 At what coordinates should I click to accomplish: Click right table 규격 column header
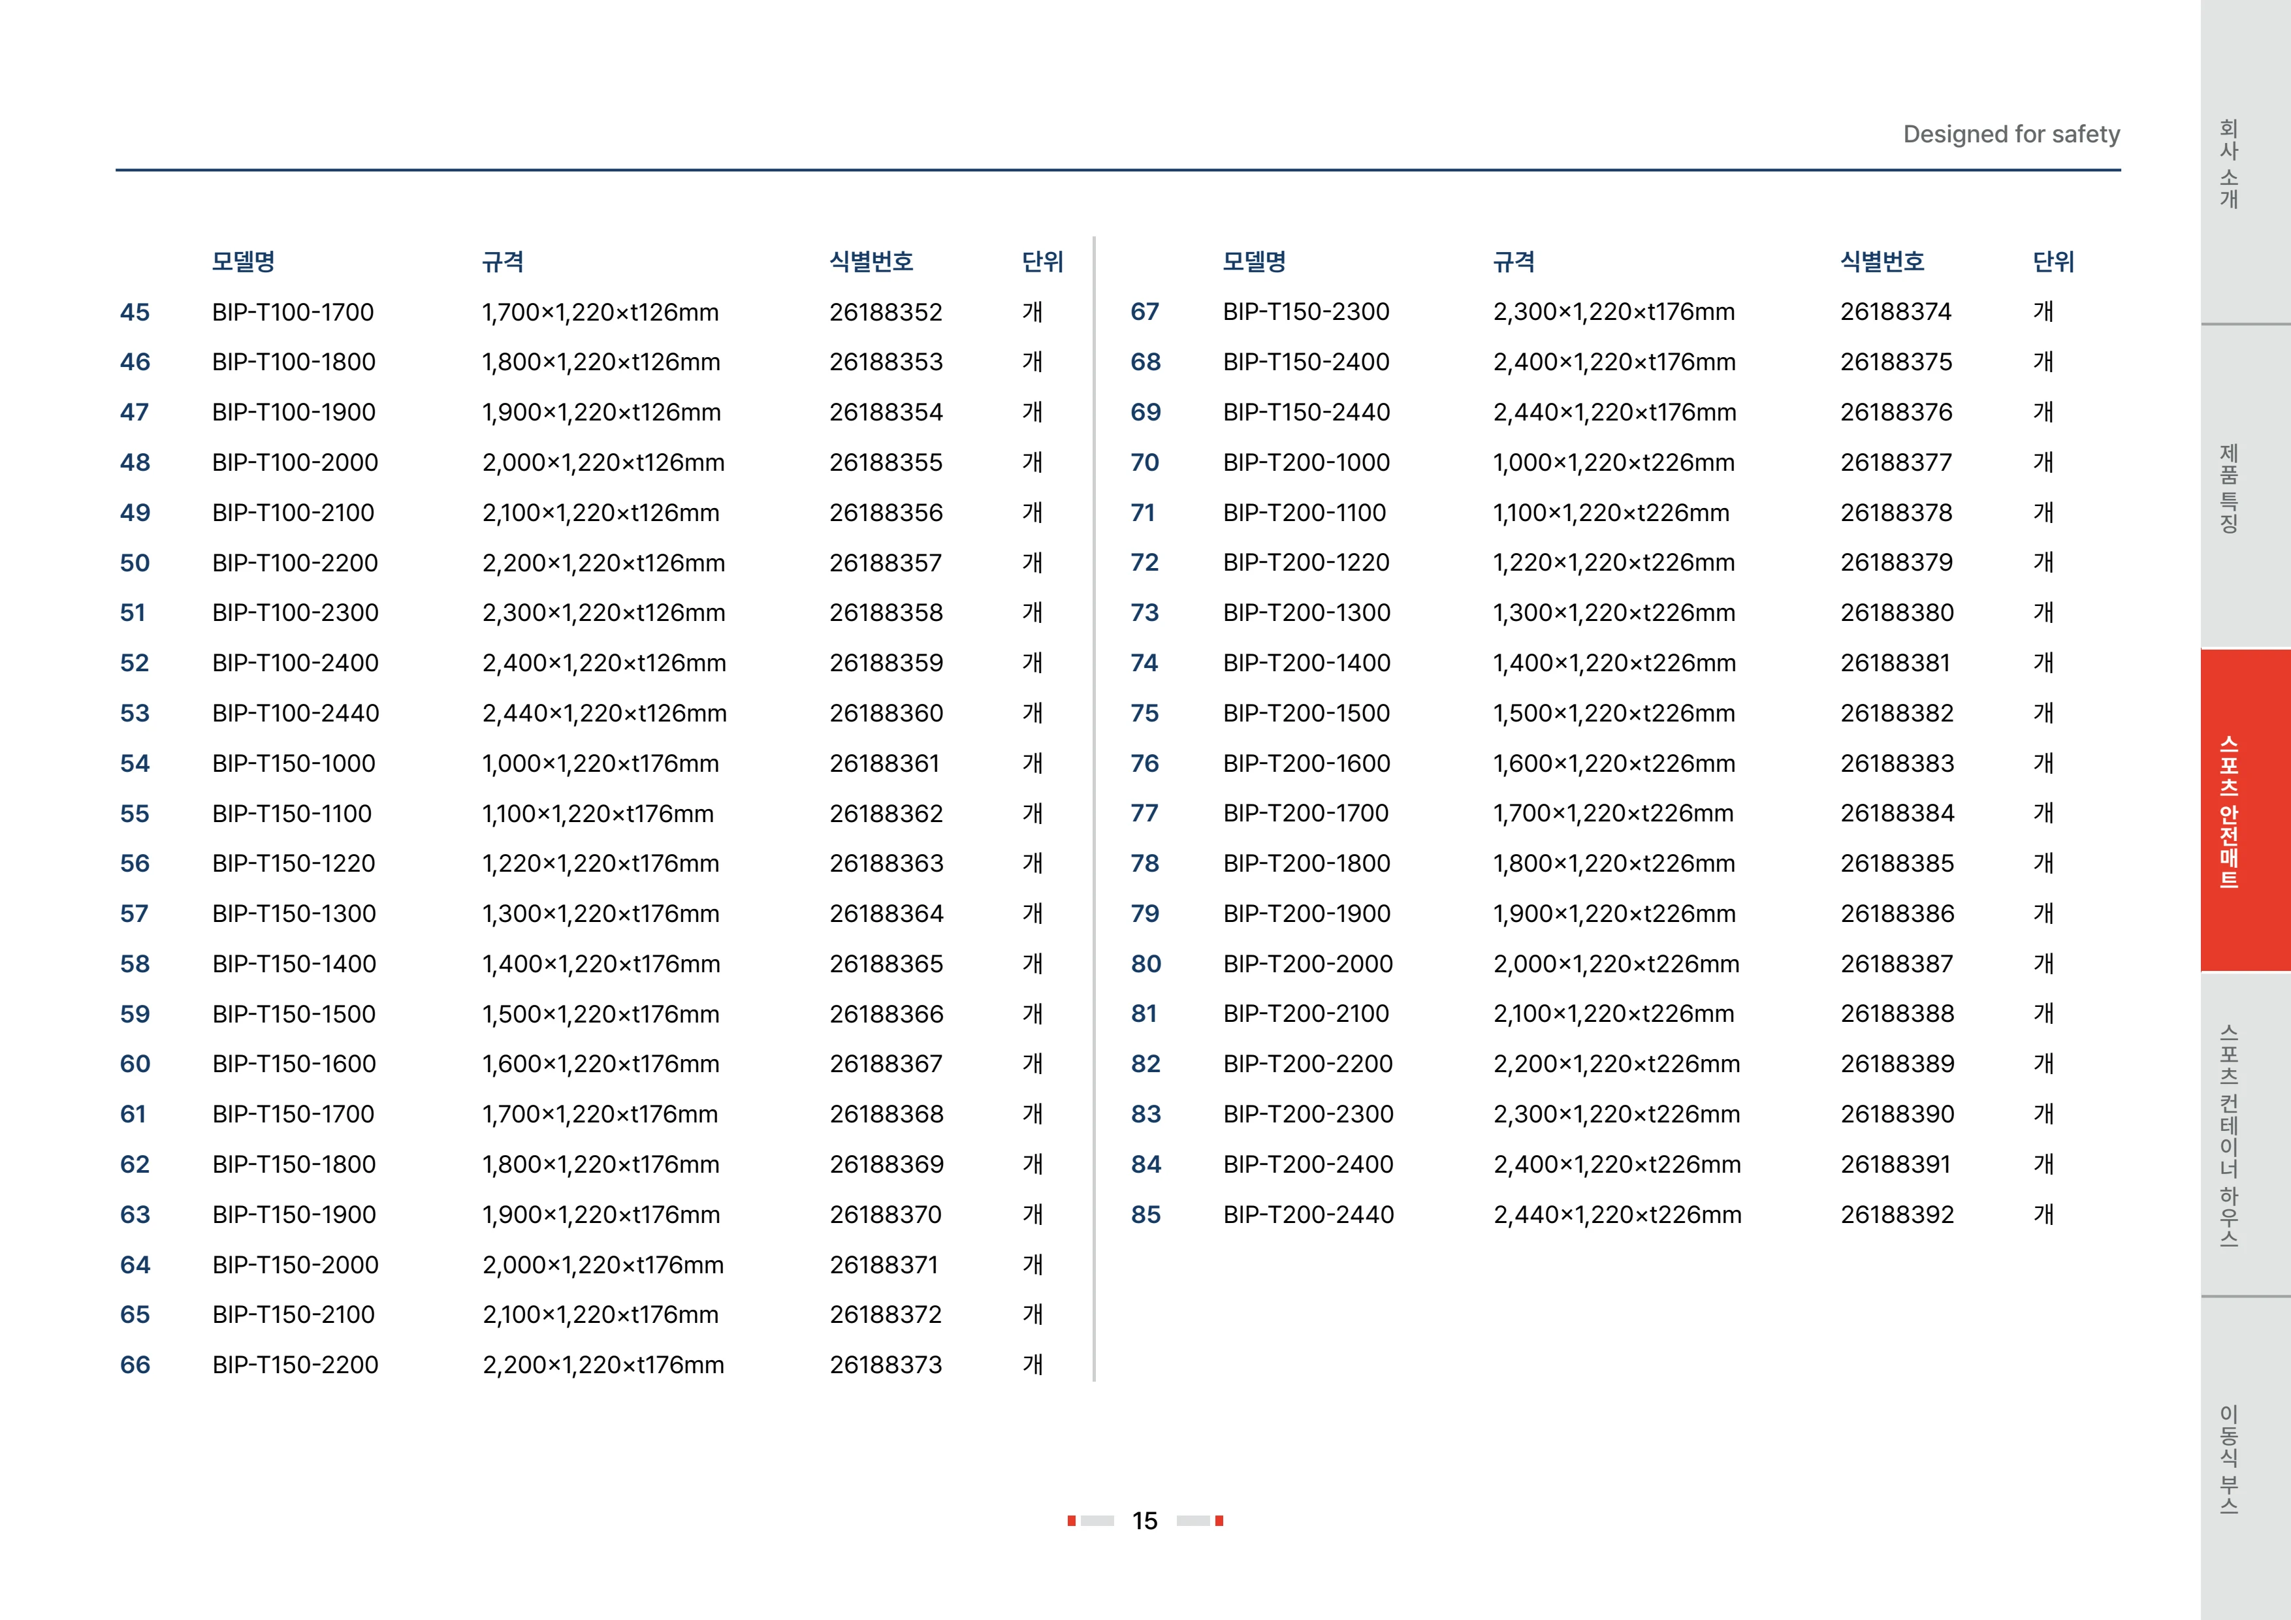pos(1514,261)
